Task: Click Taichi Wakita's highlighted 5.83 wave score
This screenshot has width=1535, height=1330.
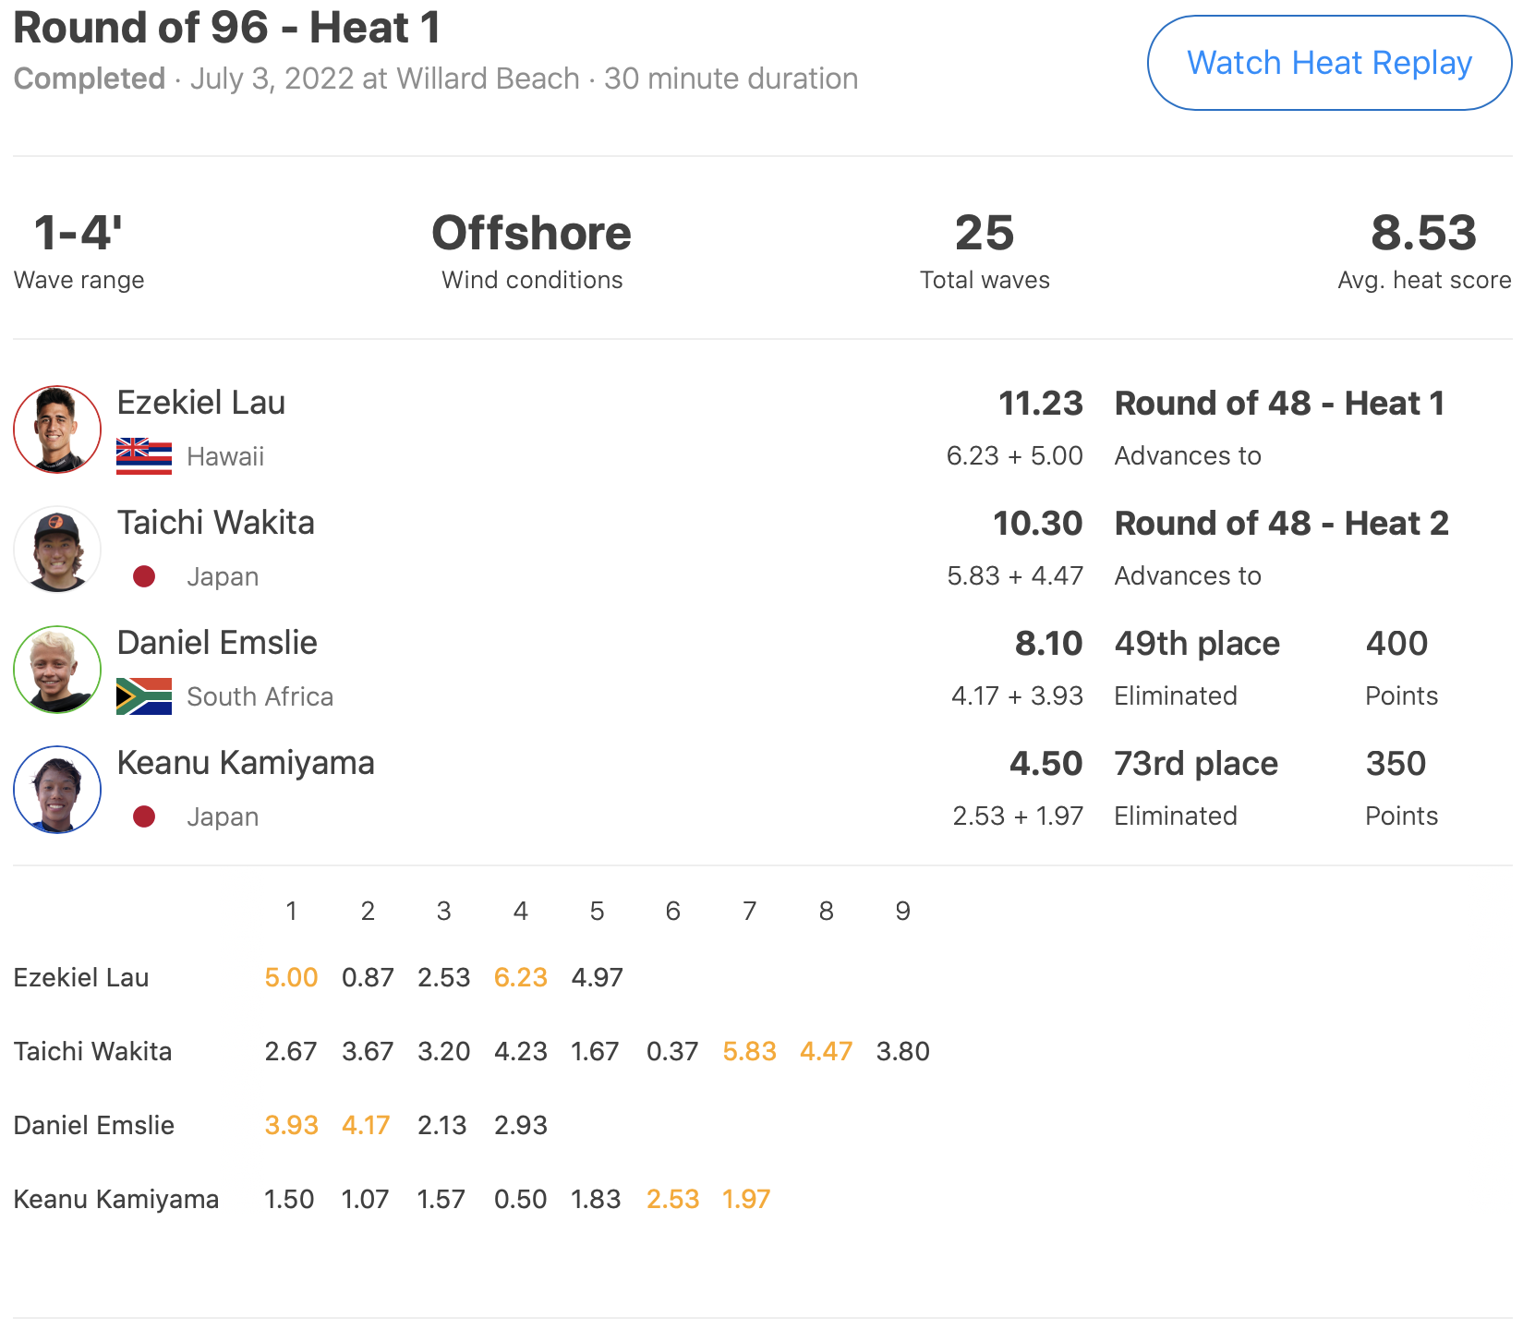Action: coord(749,1051)
